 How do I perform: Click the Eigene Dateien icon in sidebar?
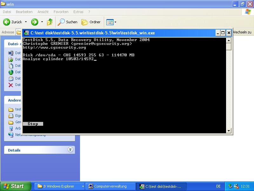11,116
